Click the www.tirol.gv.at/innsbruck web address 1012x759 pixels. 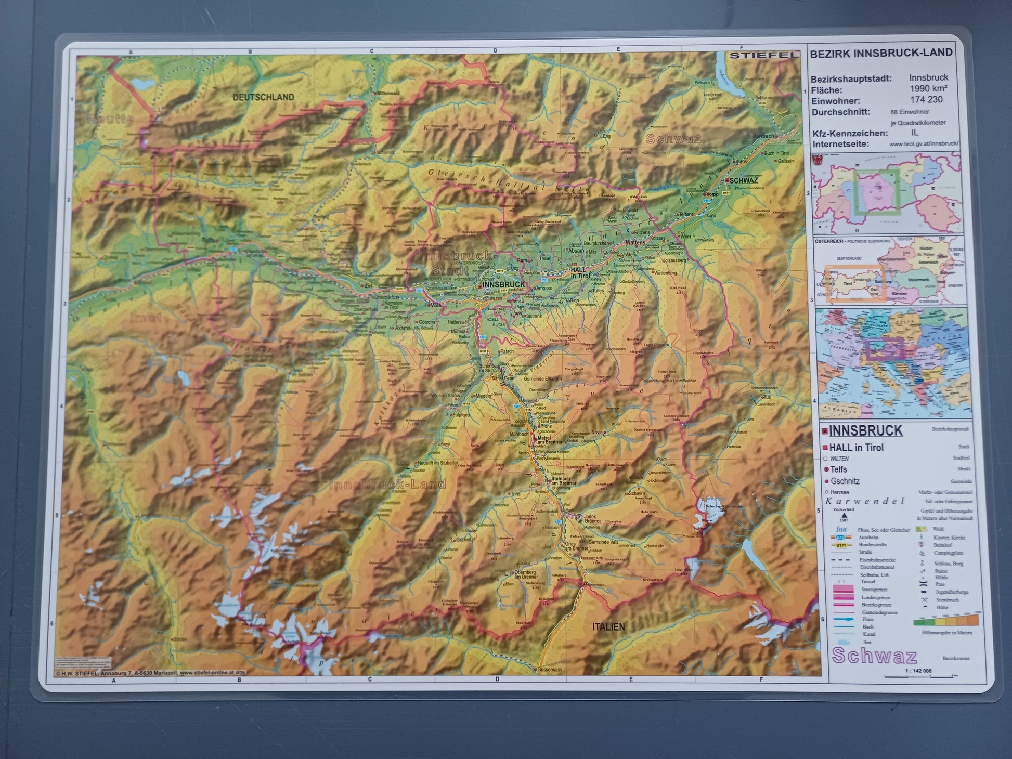pyautogui.click(x=924, y=144)
